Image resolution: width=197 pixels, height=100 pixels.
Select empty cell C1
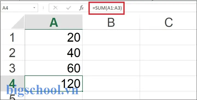pyautogui.click(x=169, y=37)
